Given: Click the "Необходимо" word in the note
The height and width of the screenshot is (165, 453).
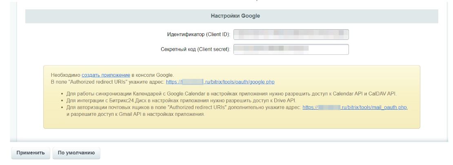Looking at the screenshot, I should (x=65, y=75).
